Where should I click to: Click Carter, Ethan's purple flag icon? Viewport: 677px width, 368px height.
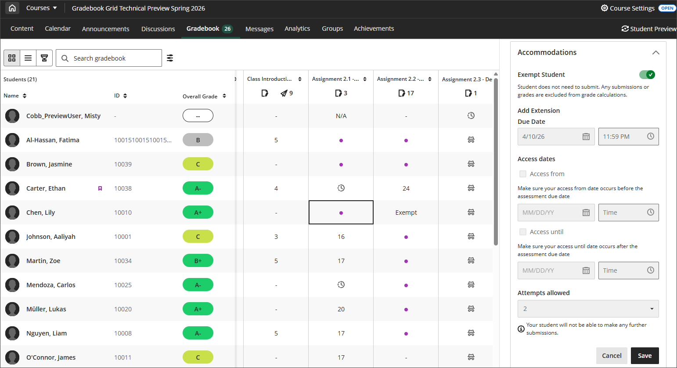(x=100, y=188)
